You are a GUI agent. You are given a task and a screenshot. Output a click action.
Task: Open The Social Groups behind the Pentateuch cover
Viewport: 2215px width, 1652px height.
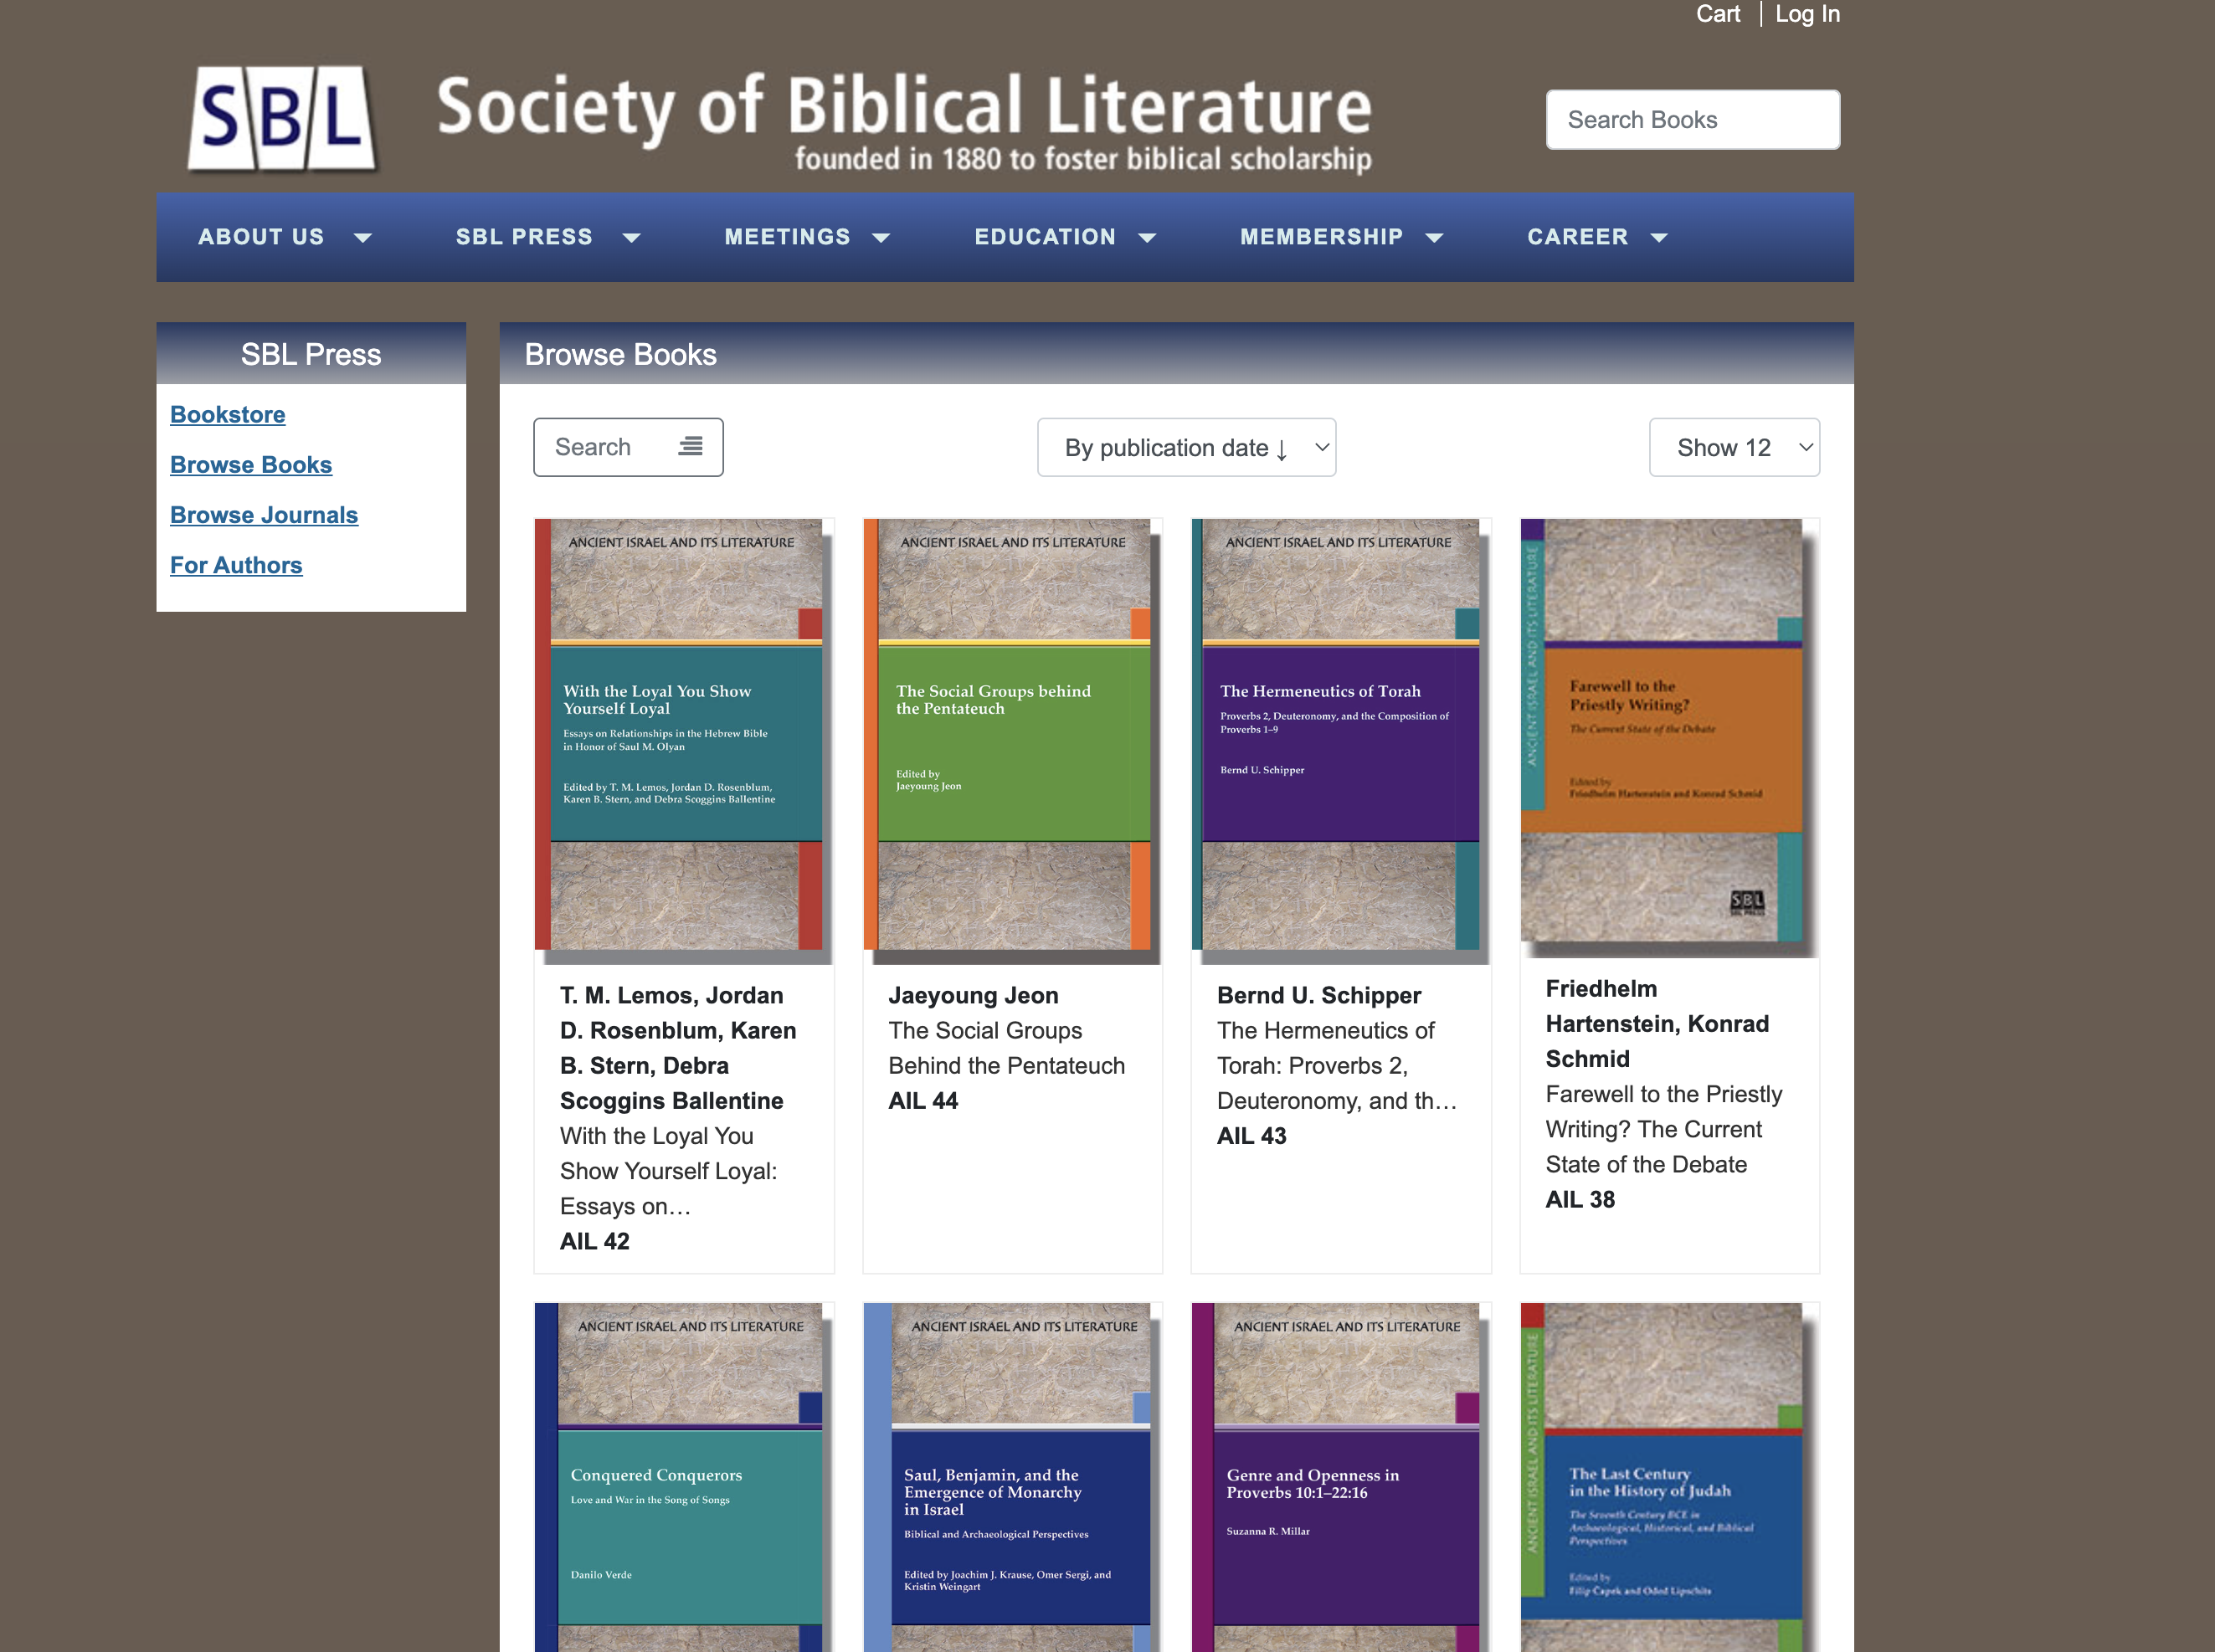coord(1012,741)
